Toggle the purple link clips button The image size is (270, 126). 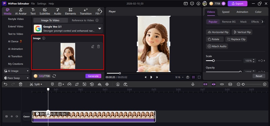pos(205,84)
